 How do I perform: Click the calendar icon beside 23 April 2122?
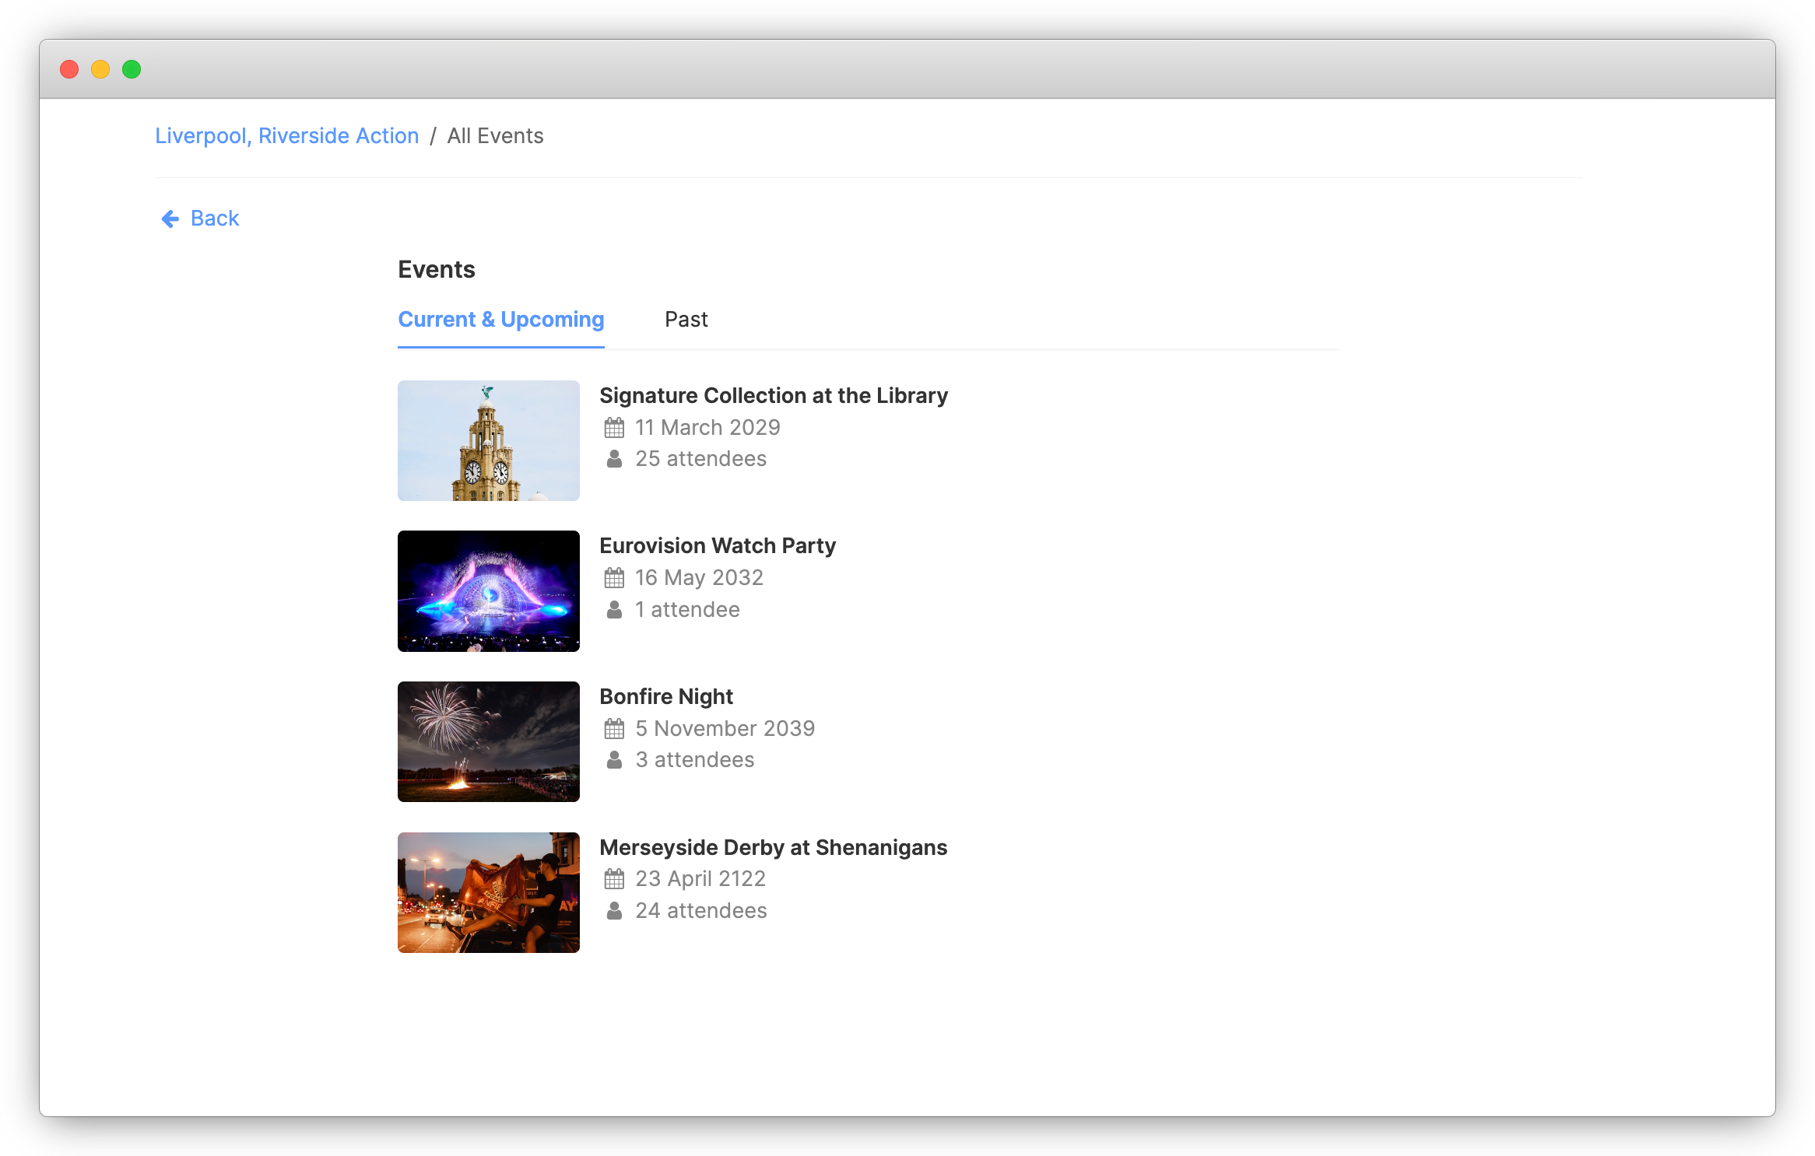point(614,878)
